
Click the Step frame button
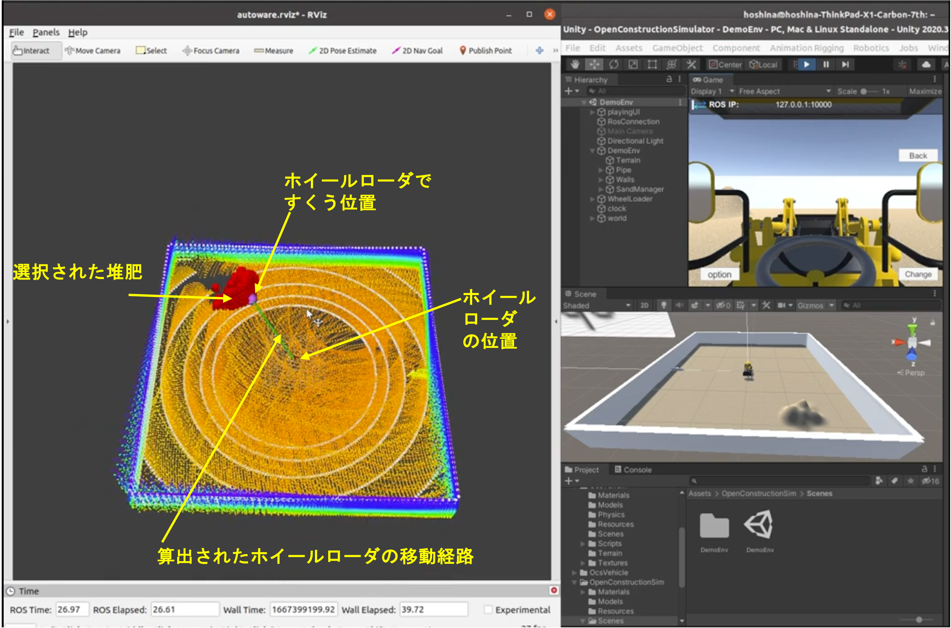click(845, 65)
